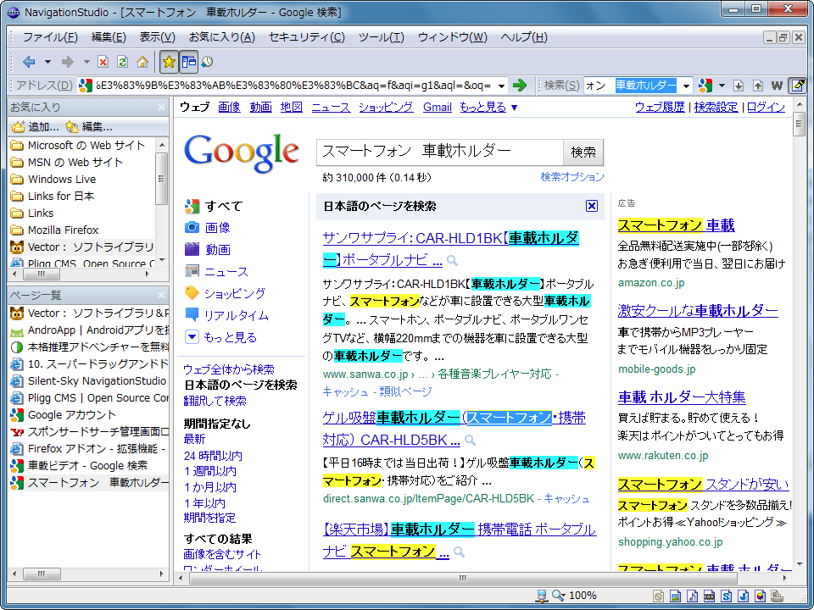814x610 pixels.
Task: Open the Microsoft の Web サイト favorites folder
Action: click(78, 145)
